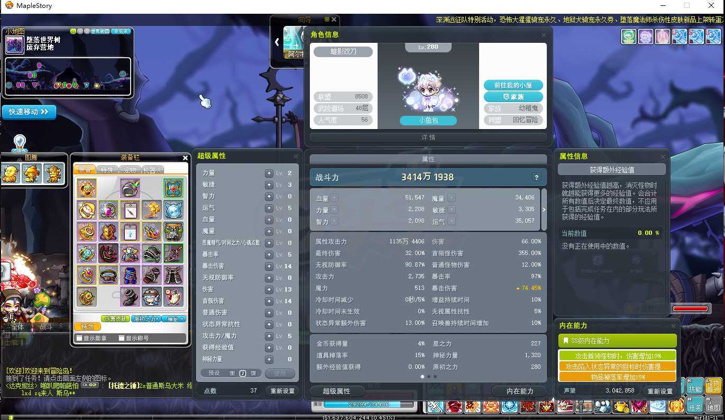725x420 pixels.
Task: Click the red gauge bar near inner ability
Action: (x=690, y=308)
